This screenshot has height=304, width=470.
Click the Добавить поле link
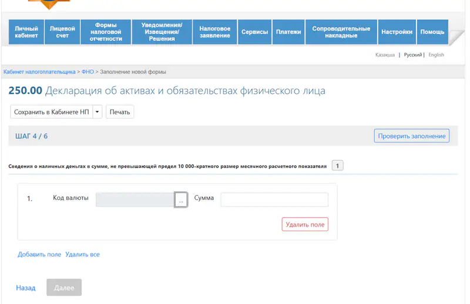39,255
